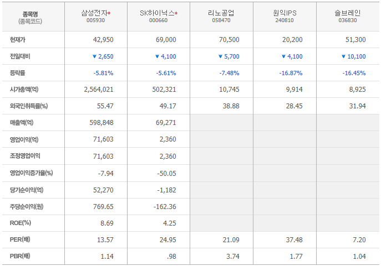Click the -16.87% change rate
Viewport: 381px width, 266px height.
(x=291, y=73)
